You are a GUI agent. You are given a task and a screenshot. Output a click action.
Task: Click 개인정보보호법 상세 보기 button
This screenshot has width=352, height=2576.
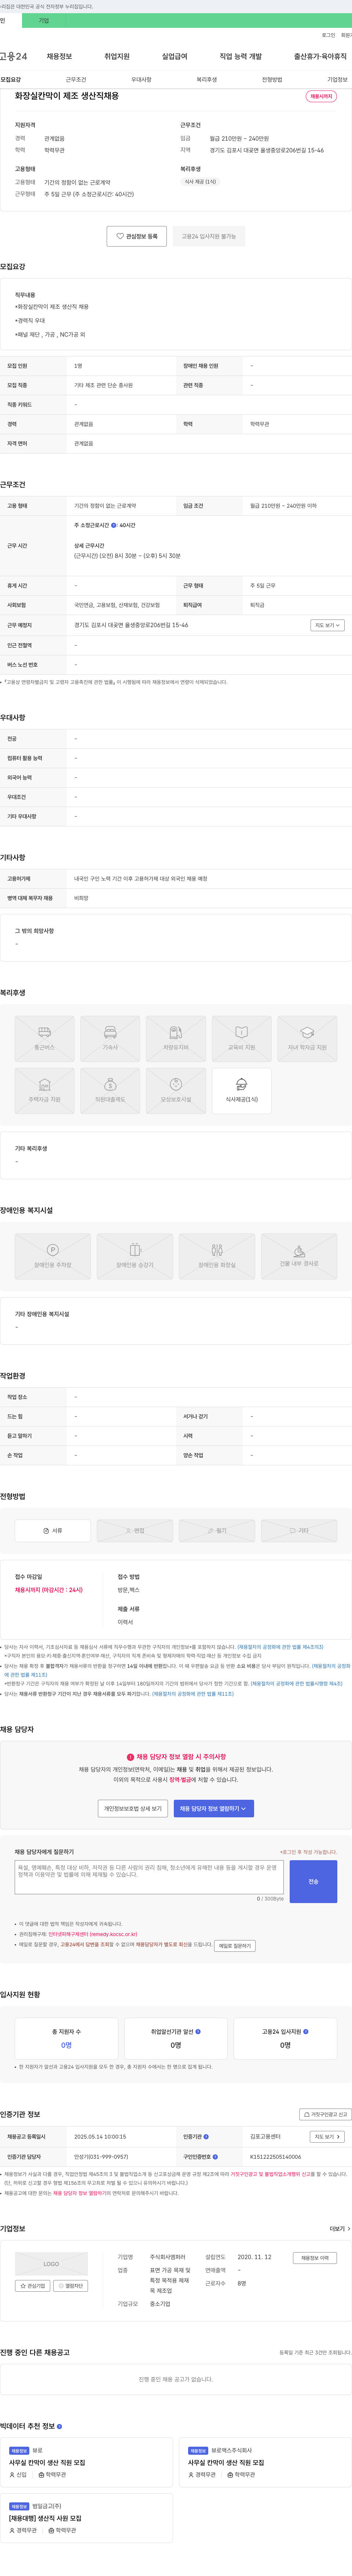pyautogui.click(x=134, y=1808)
